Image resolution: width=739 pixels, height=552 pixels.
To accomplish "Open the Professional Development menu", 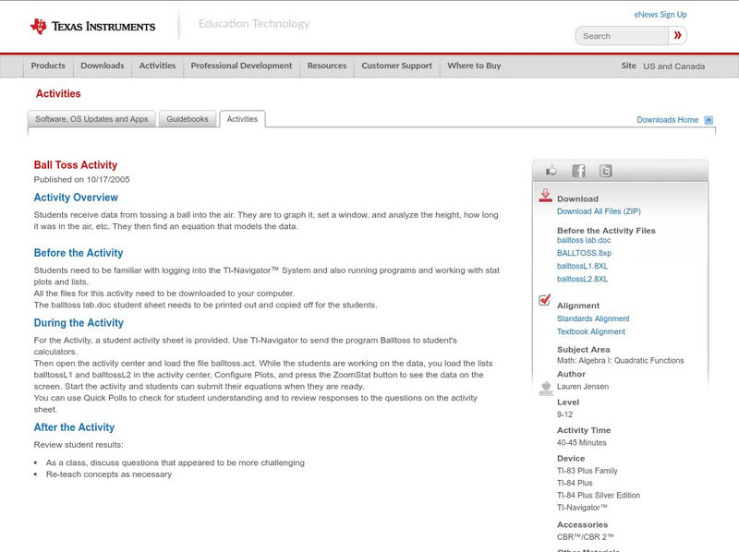I will [x=241, y=66].
